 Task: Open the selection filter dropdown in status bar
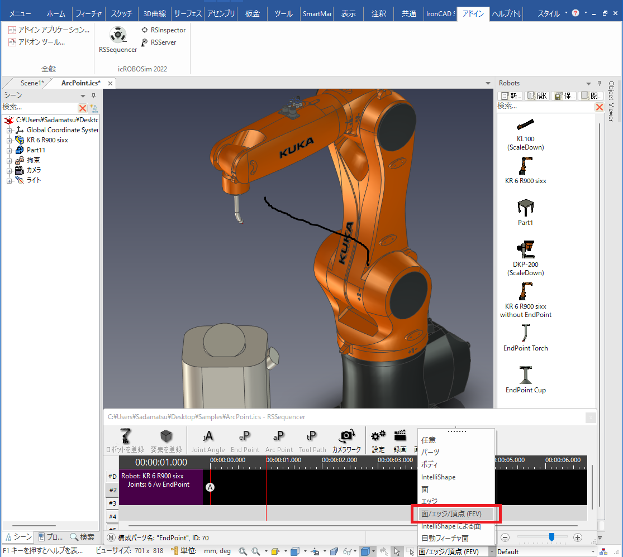[x=492, y=552]
